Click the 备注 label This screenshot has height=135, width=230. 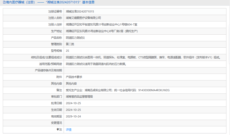pyautogui.click(x=59, y=90)
